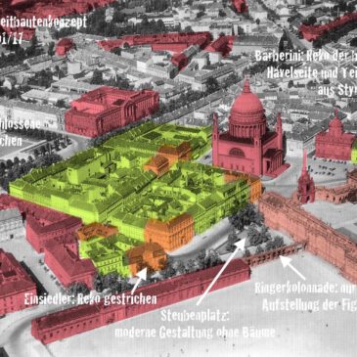Click the orange building facing the Steubenplatz
The image size is (357, 357).
tap(169, 232)
